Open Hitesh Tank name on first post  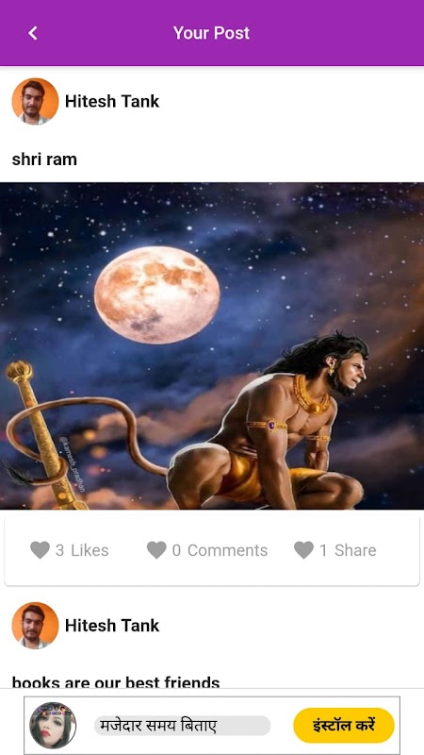coord(112,101)
